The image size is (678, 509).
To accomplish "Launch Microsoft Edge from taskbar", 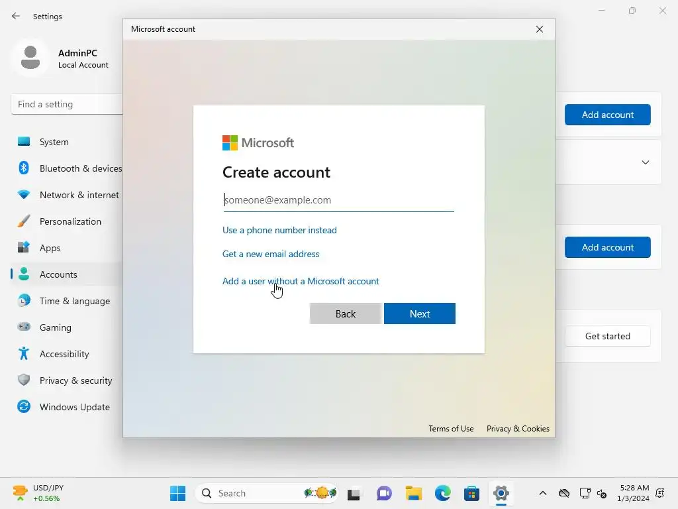I will point(442,493).
